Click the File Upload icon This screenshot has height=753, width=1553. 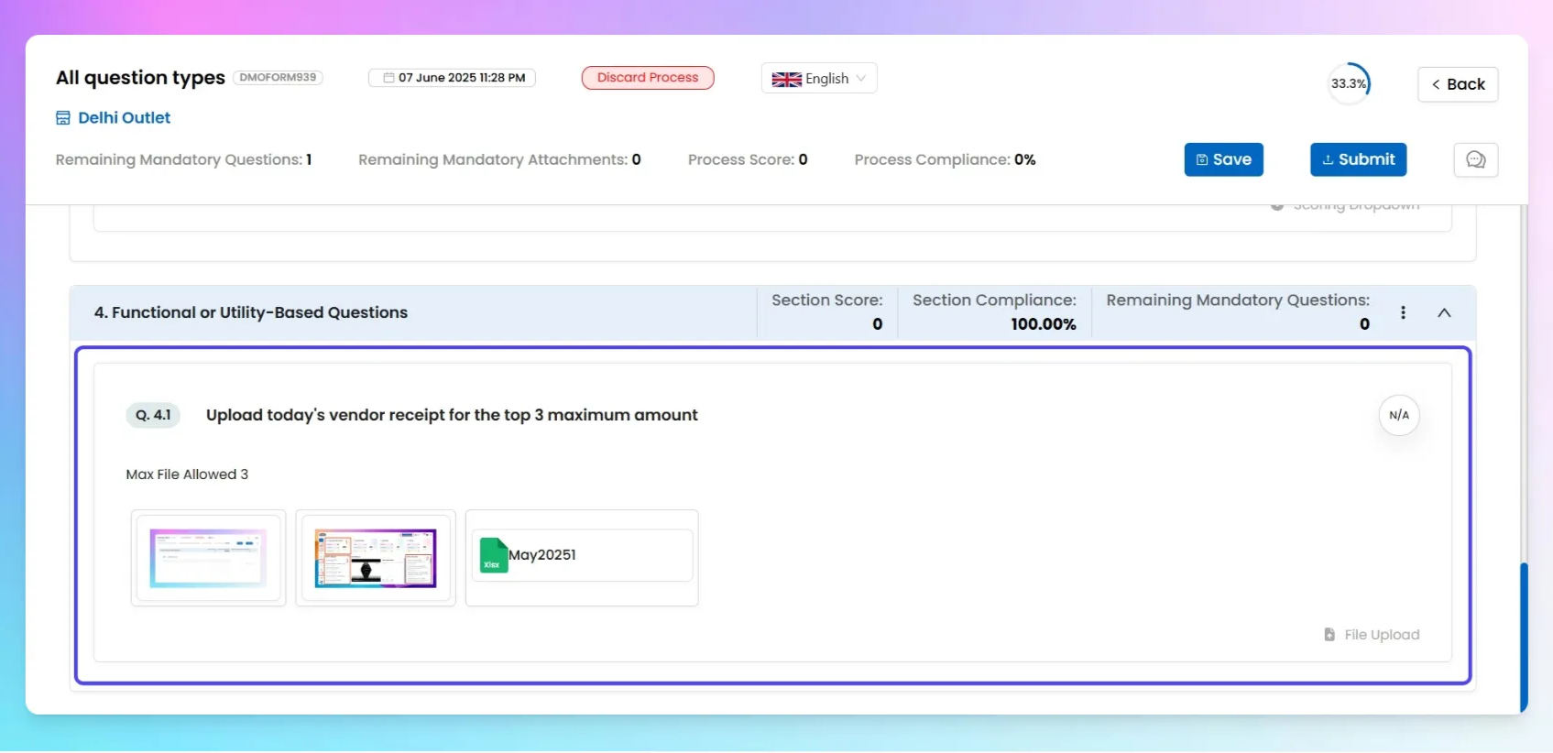(x=1329, y=634)
